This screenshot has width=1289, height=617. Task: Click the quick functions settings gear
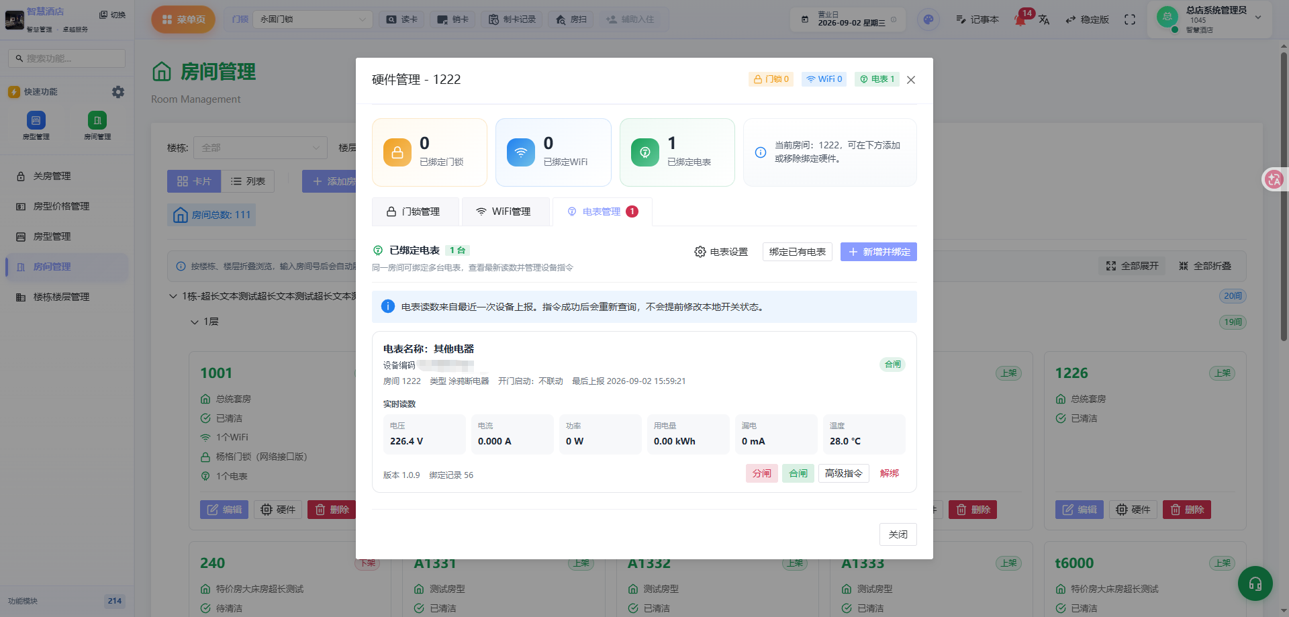pos(118,92)
